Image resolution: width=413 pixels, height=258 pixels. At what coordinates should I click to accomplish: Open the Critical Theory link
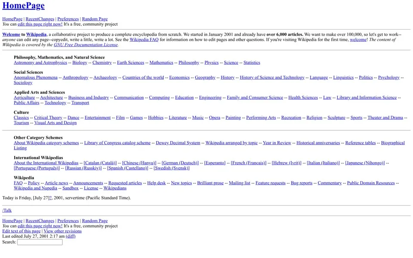[x=48, y=117]
